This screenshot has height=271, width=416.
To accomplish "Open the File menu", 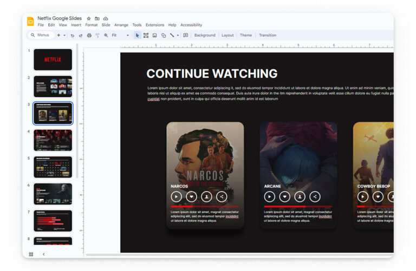I will coord(41,25).
